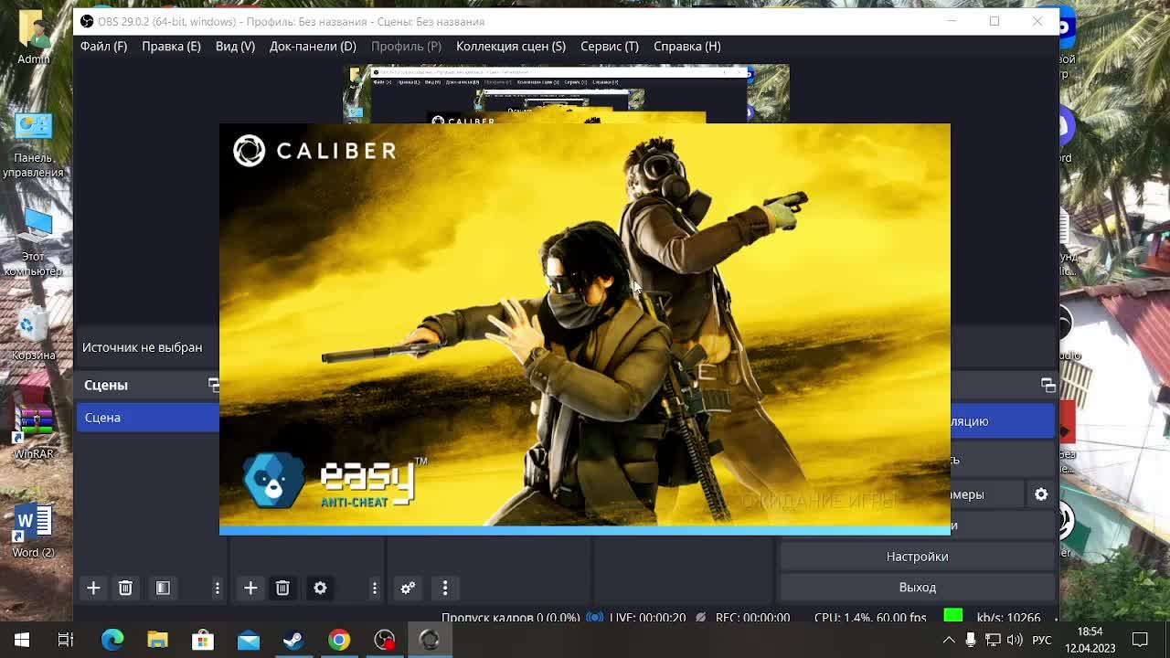Click the Источник не выбран label
The width and height of the screenshot is (1170, 658).
click(x=143, y=347)
